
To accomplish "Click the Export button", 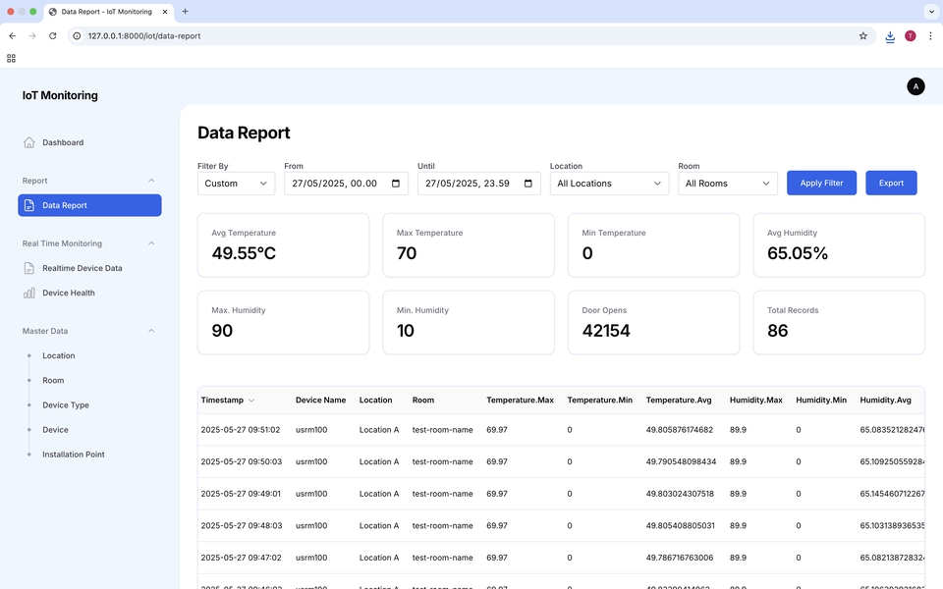I will 891,183.
